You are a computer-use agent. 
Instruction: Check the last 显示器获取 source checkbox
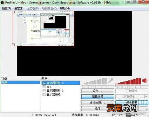pos(44,94)
